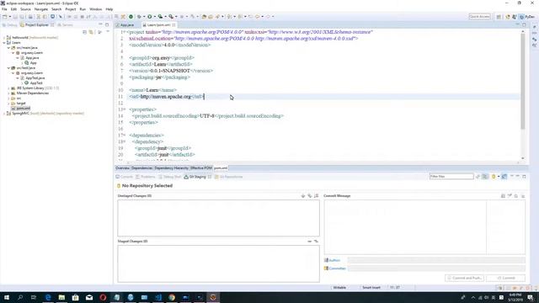Click the New file toolbar icon
Viewport: 539px width, 303px height.
[x=5, y=17]
